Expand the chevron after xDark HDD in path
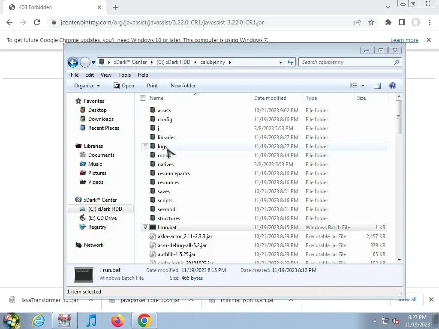The width and height of the screenshot is (439, 329). (195, 62)
